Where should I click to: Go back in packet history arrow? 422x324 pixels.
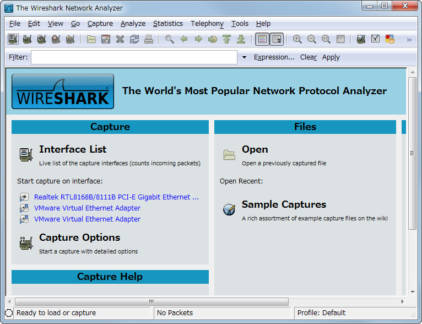tap(184, 39)
